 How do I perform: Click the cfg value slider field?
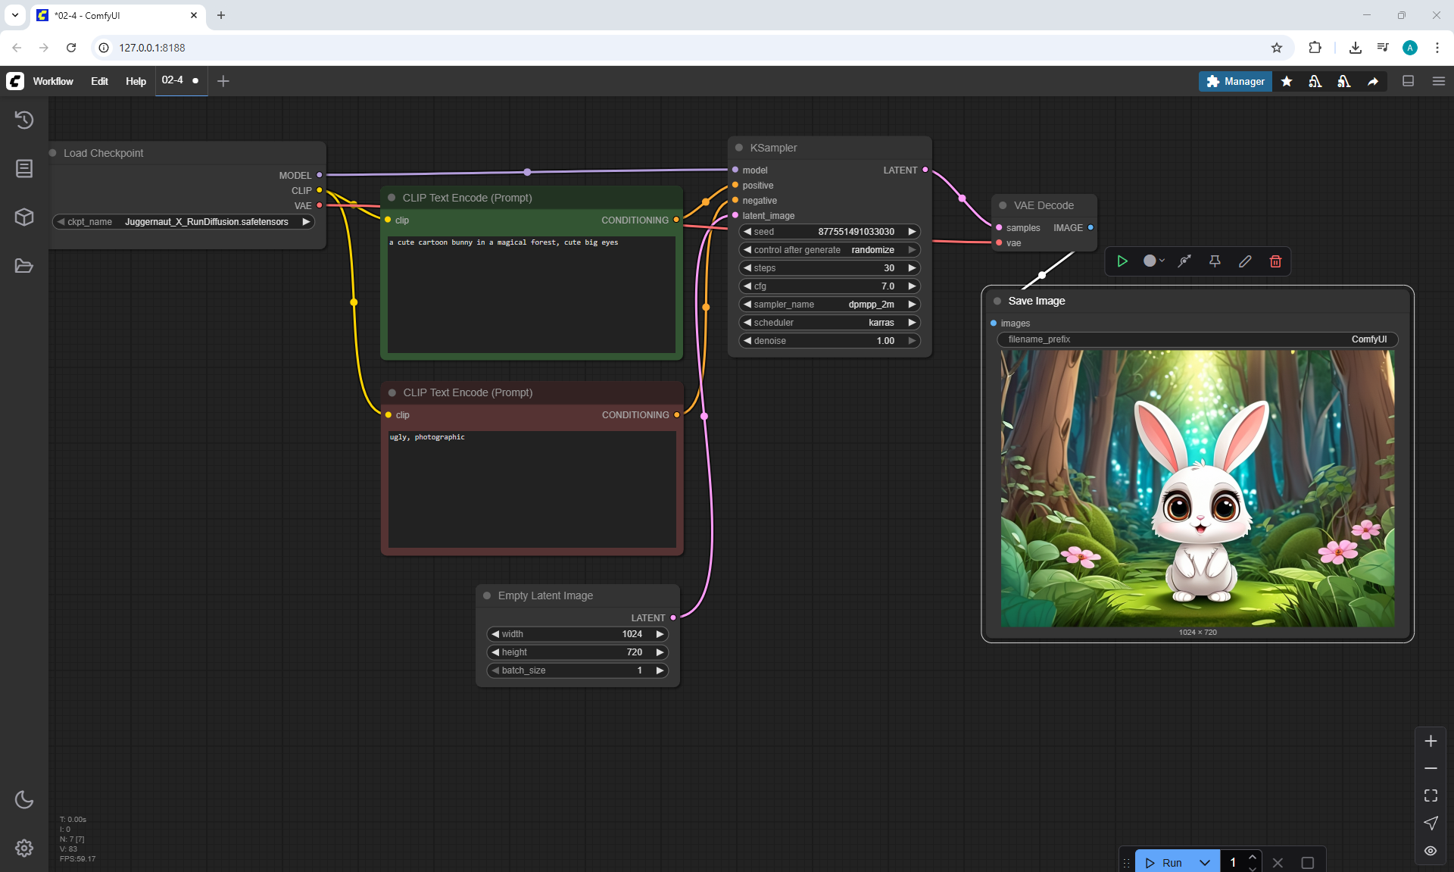(829, 286)
